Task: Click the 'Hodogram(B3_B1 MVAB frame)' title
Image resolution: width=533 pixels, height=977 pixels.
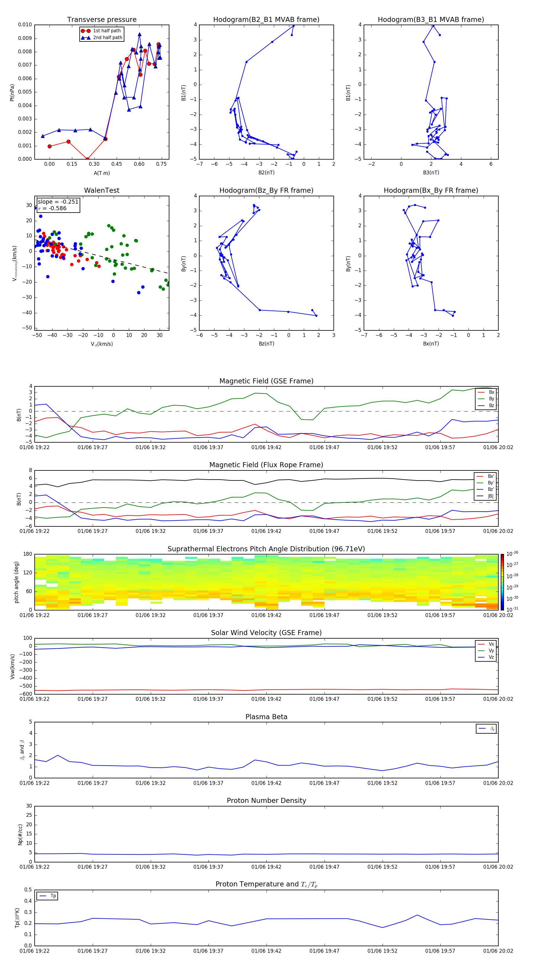Action: (x=431, y=20)
